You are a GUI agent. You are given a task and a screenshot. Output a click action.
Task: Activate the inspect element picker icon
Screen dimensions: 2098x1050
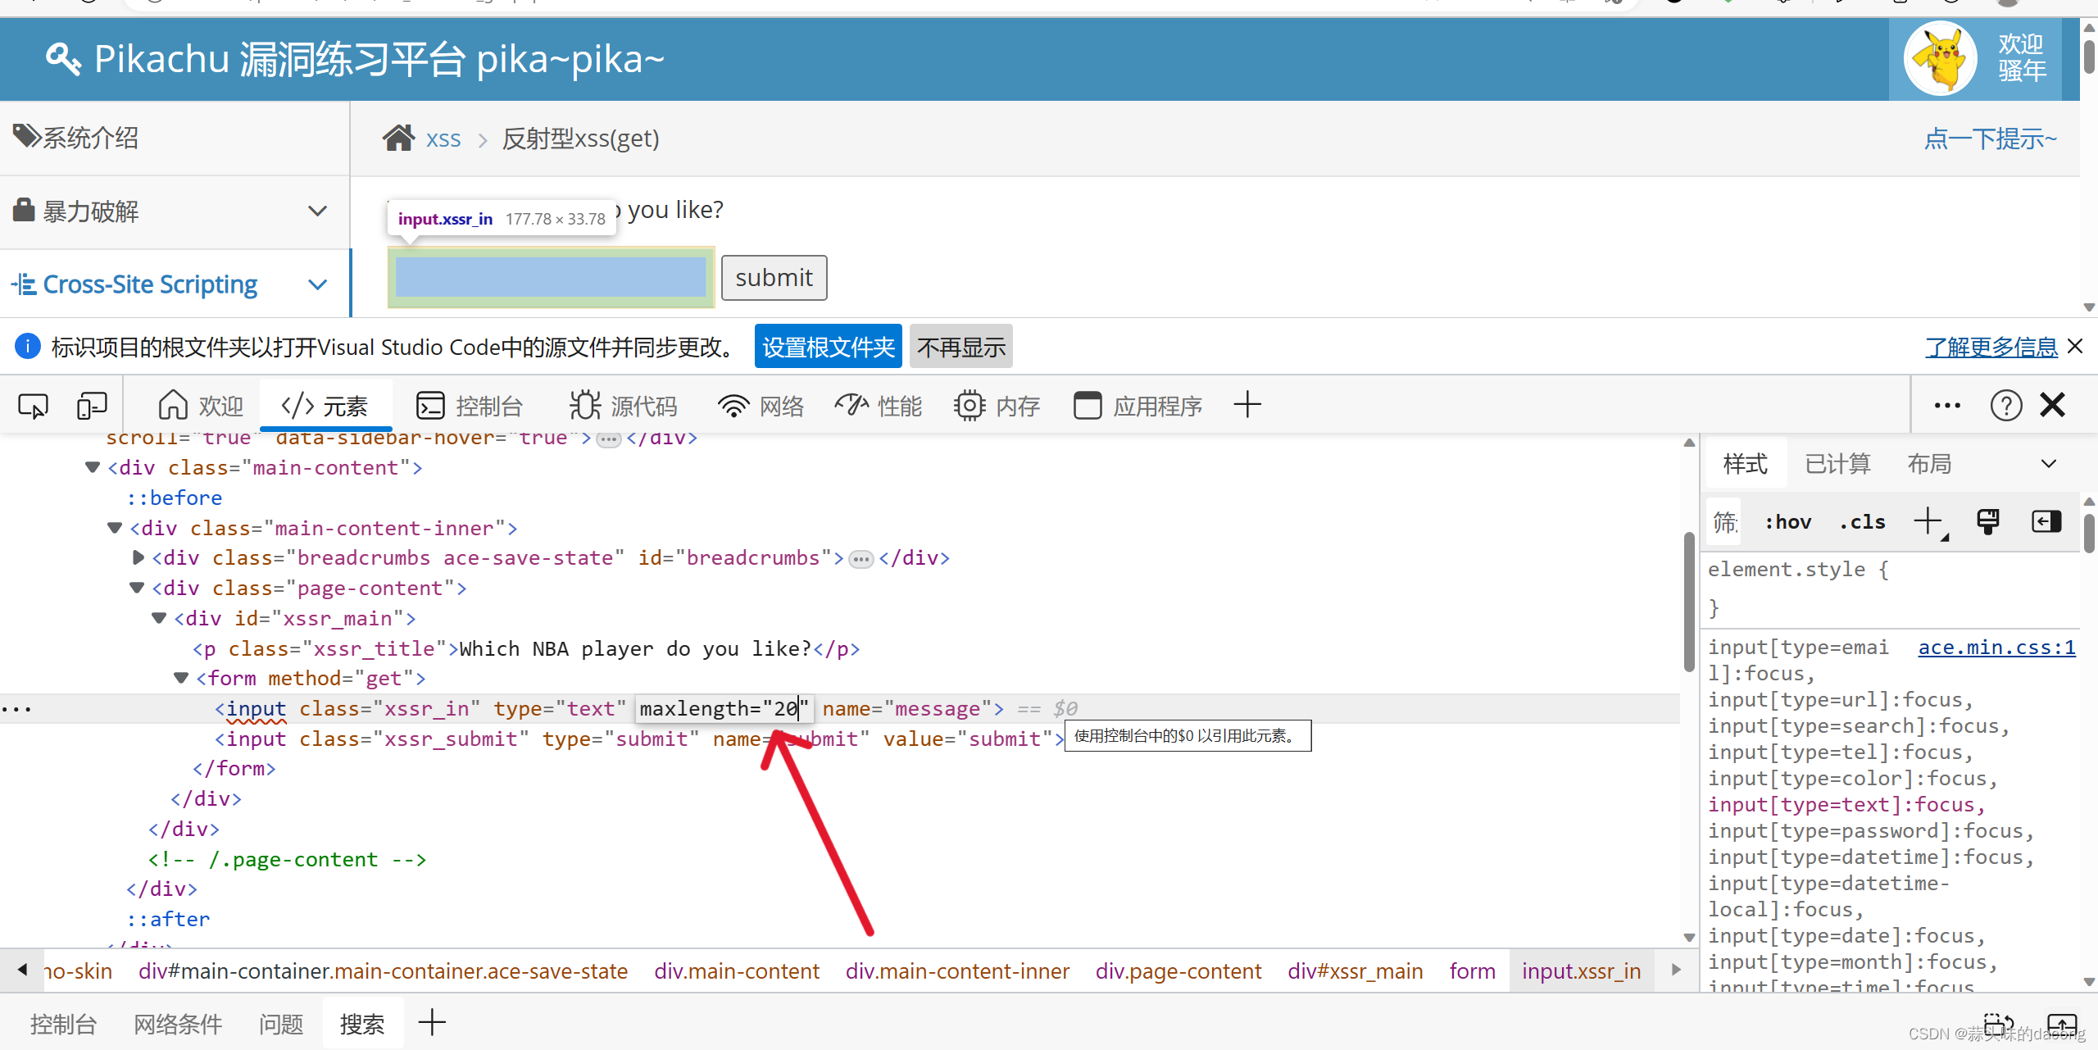(x=33, y=406)
